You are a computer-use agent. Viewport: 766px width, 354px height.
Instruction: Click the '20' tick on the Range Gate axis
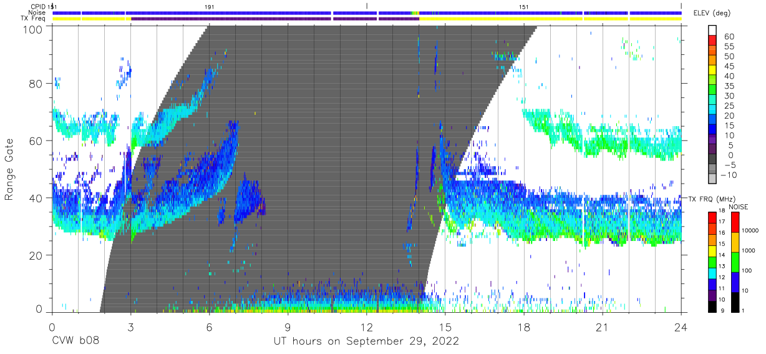coord(37,255)
